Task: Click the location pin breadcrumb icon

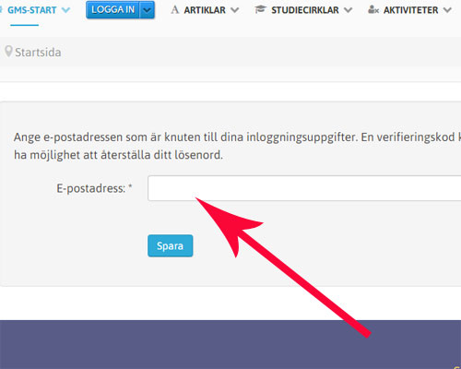Action: click(x=8, y=52)
